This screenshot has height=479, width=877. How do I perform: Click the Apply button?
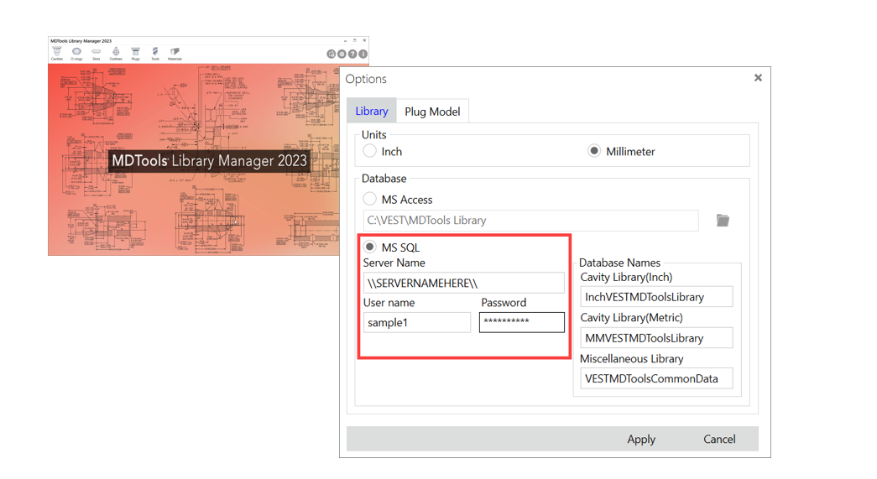[641, 439]
